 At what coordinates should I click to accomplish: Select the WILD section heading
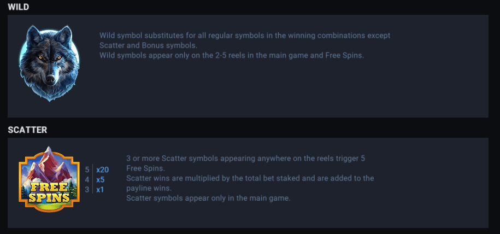(18, 7)
